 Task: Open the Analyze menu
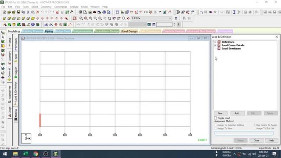[74, 7]
